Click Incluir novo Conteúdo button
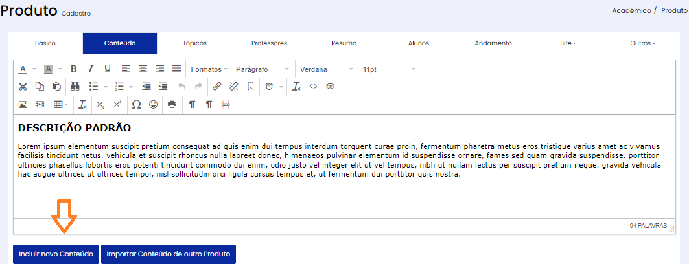Screen dimensions: 689x264 [56, 254]
